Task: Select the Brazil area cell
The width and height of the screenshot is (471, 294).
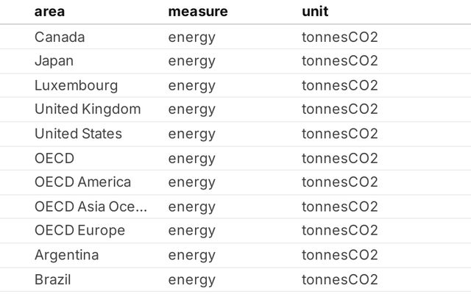Action: (x=52, y=279)
